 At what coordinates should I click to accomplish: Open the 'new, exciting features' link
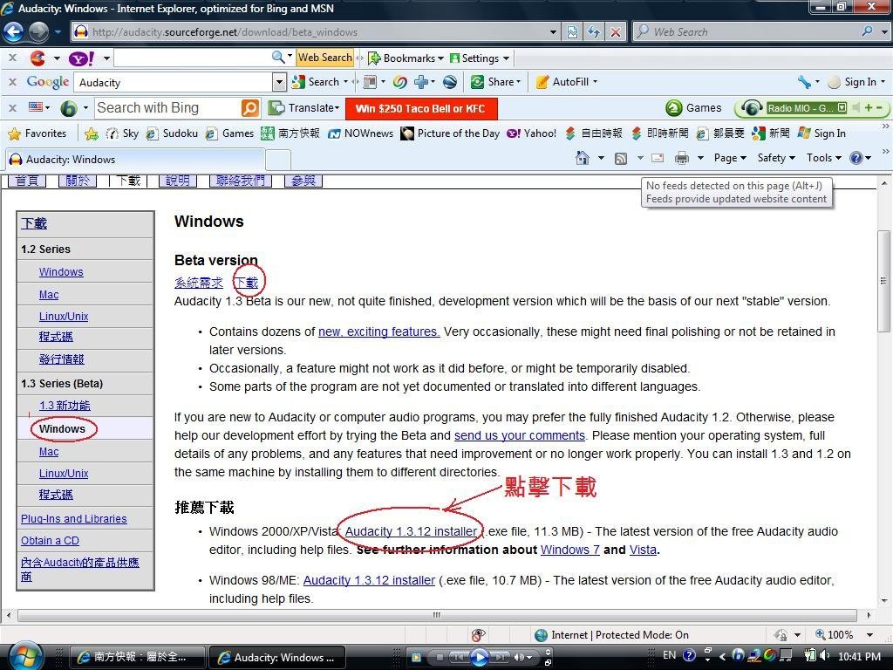378,332
